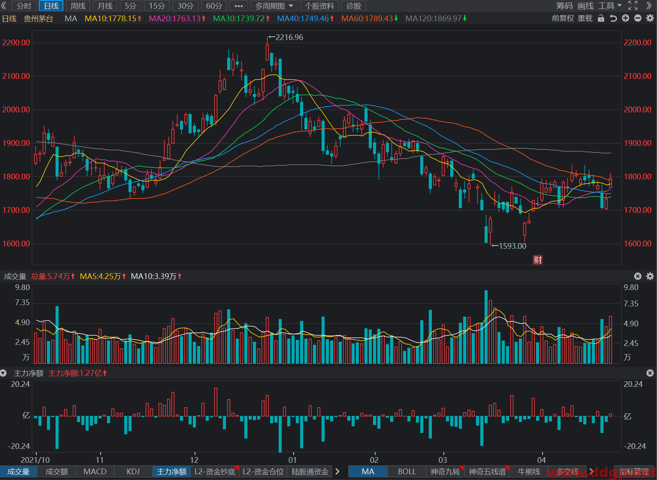Select 成交量 bottom indicator tab
Viewport: 657px width, 480px height.
click(x=18, y=472)
